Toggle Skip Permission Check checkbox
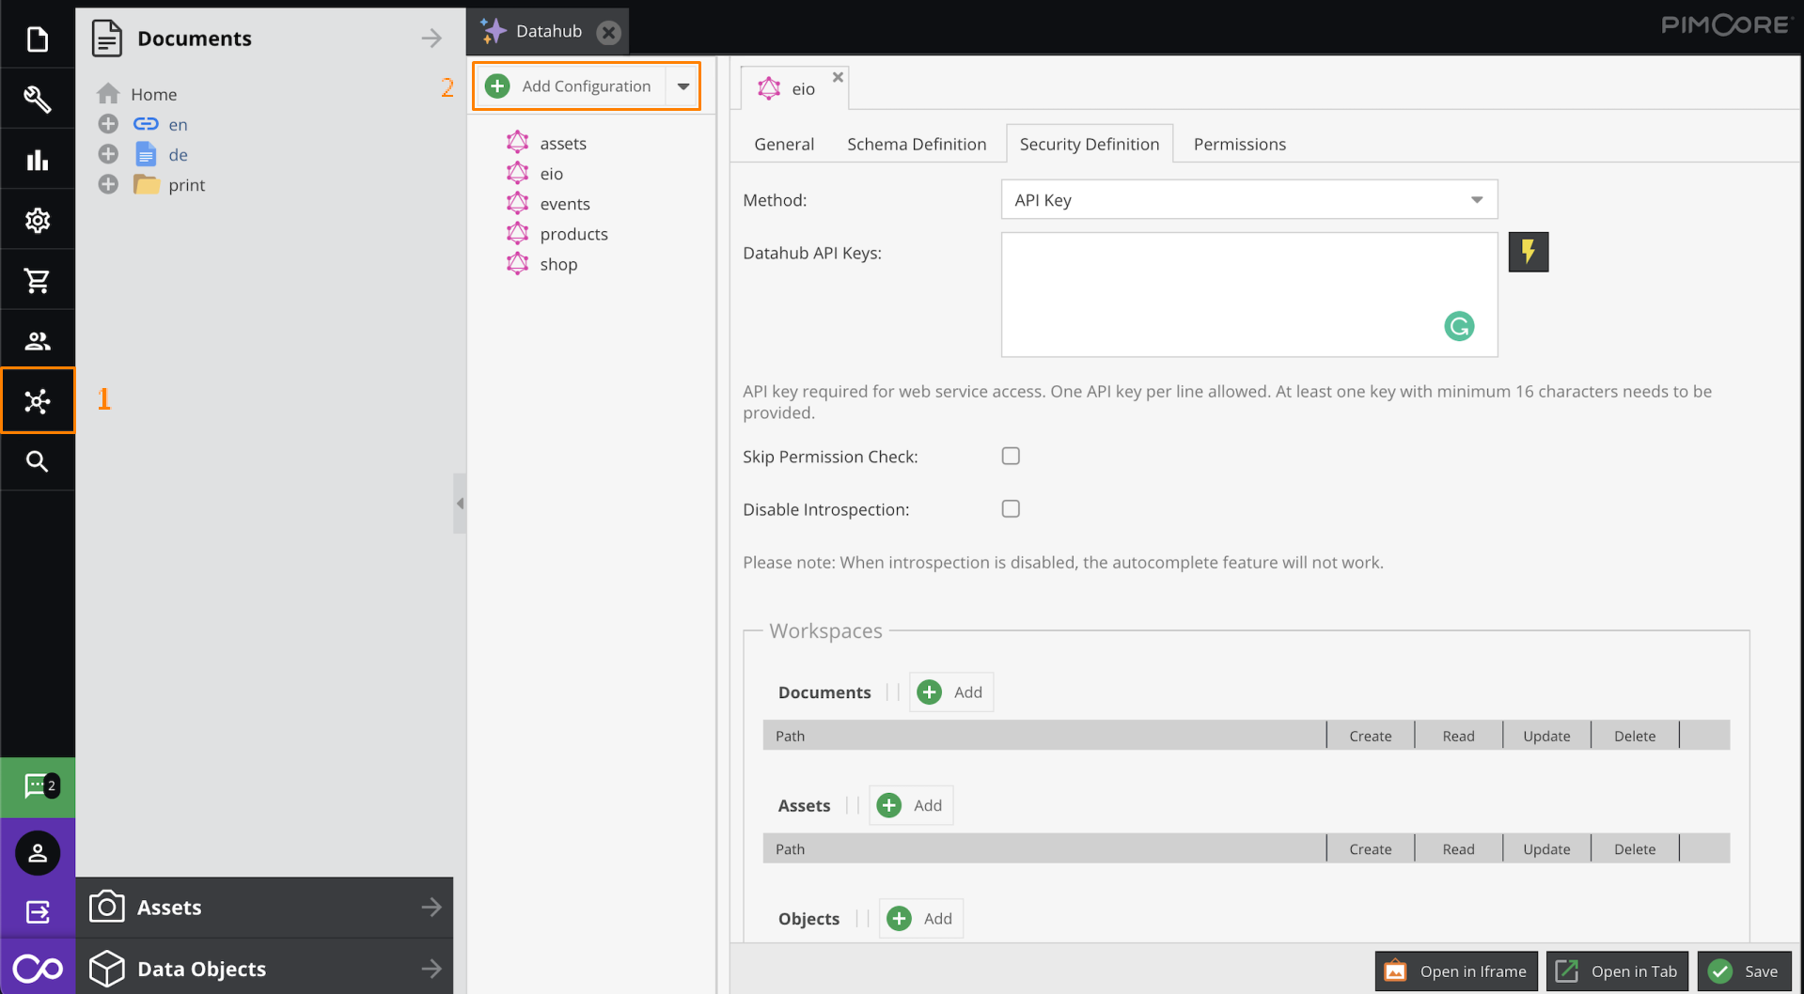The image size is (1804, 994). (1011, 456)
